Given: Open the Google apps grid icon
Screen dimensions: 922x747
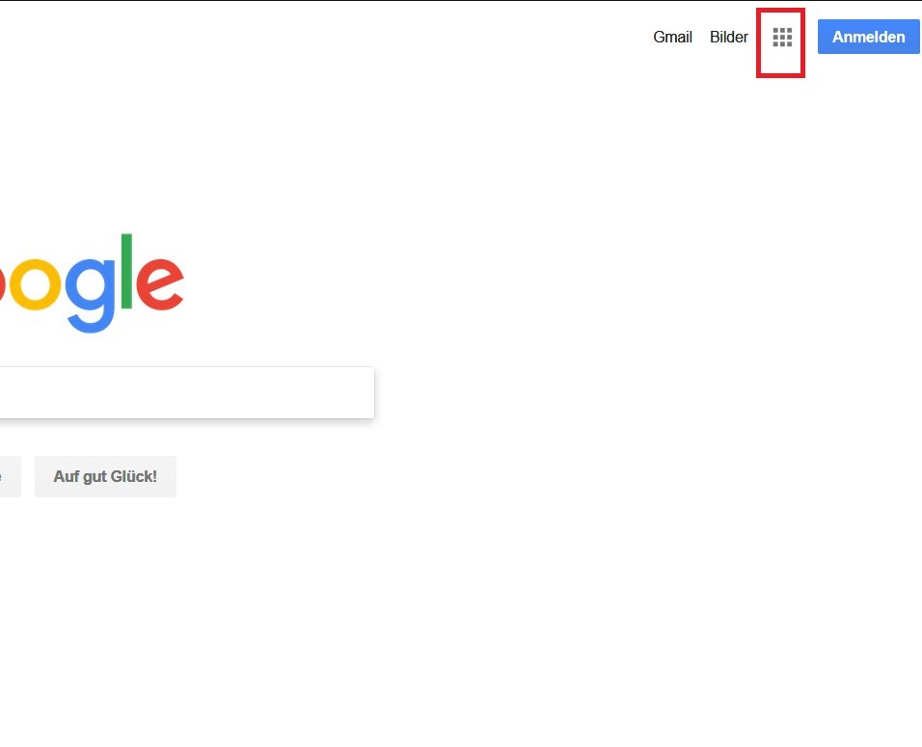Looking at the screenshot, I should (x=782, y=37).
